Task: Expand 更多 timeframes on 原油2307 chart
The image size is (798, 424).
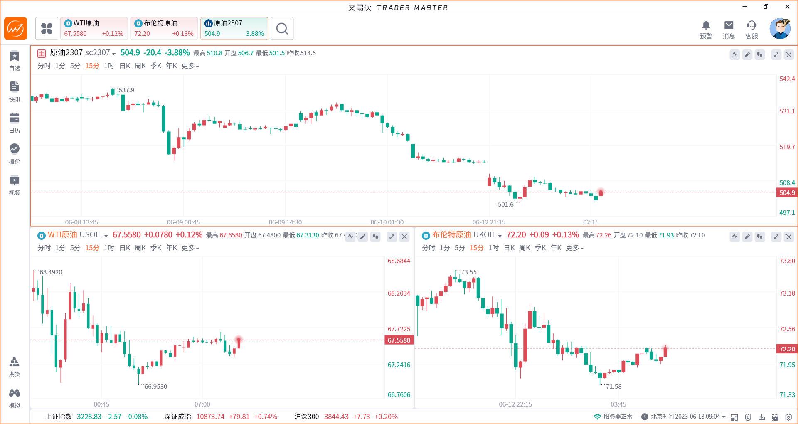Action: click(x=190, y=66)
